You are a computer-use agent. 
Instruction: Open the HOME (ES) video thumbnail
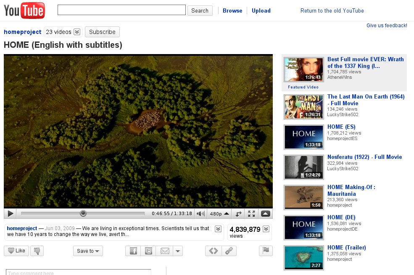pos(303,137)
